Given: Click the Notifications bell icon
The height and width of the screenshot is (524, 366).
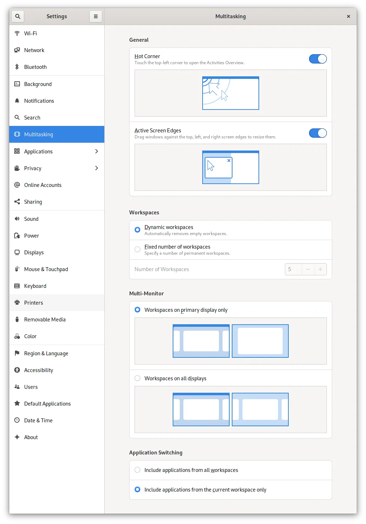Looking at the screenshot, I should tap(17, 101).
